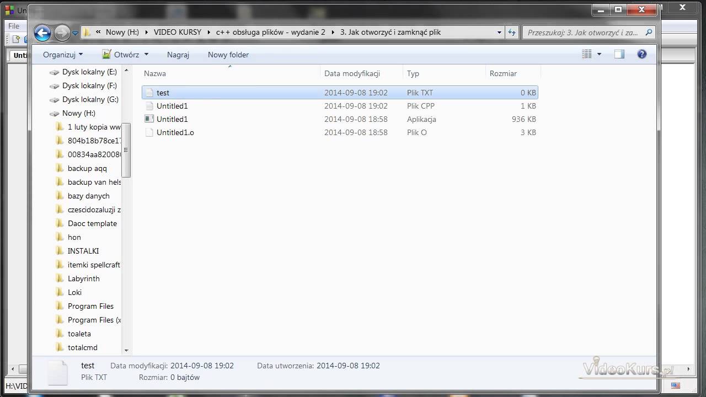706x397 pixels.
Task: Open the Daoc template folder
Action: tap(92, 223)
